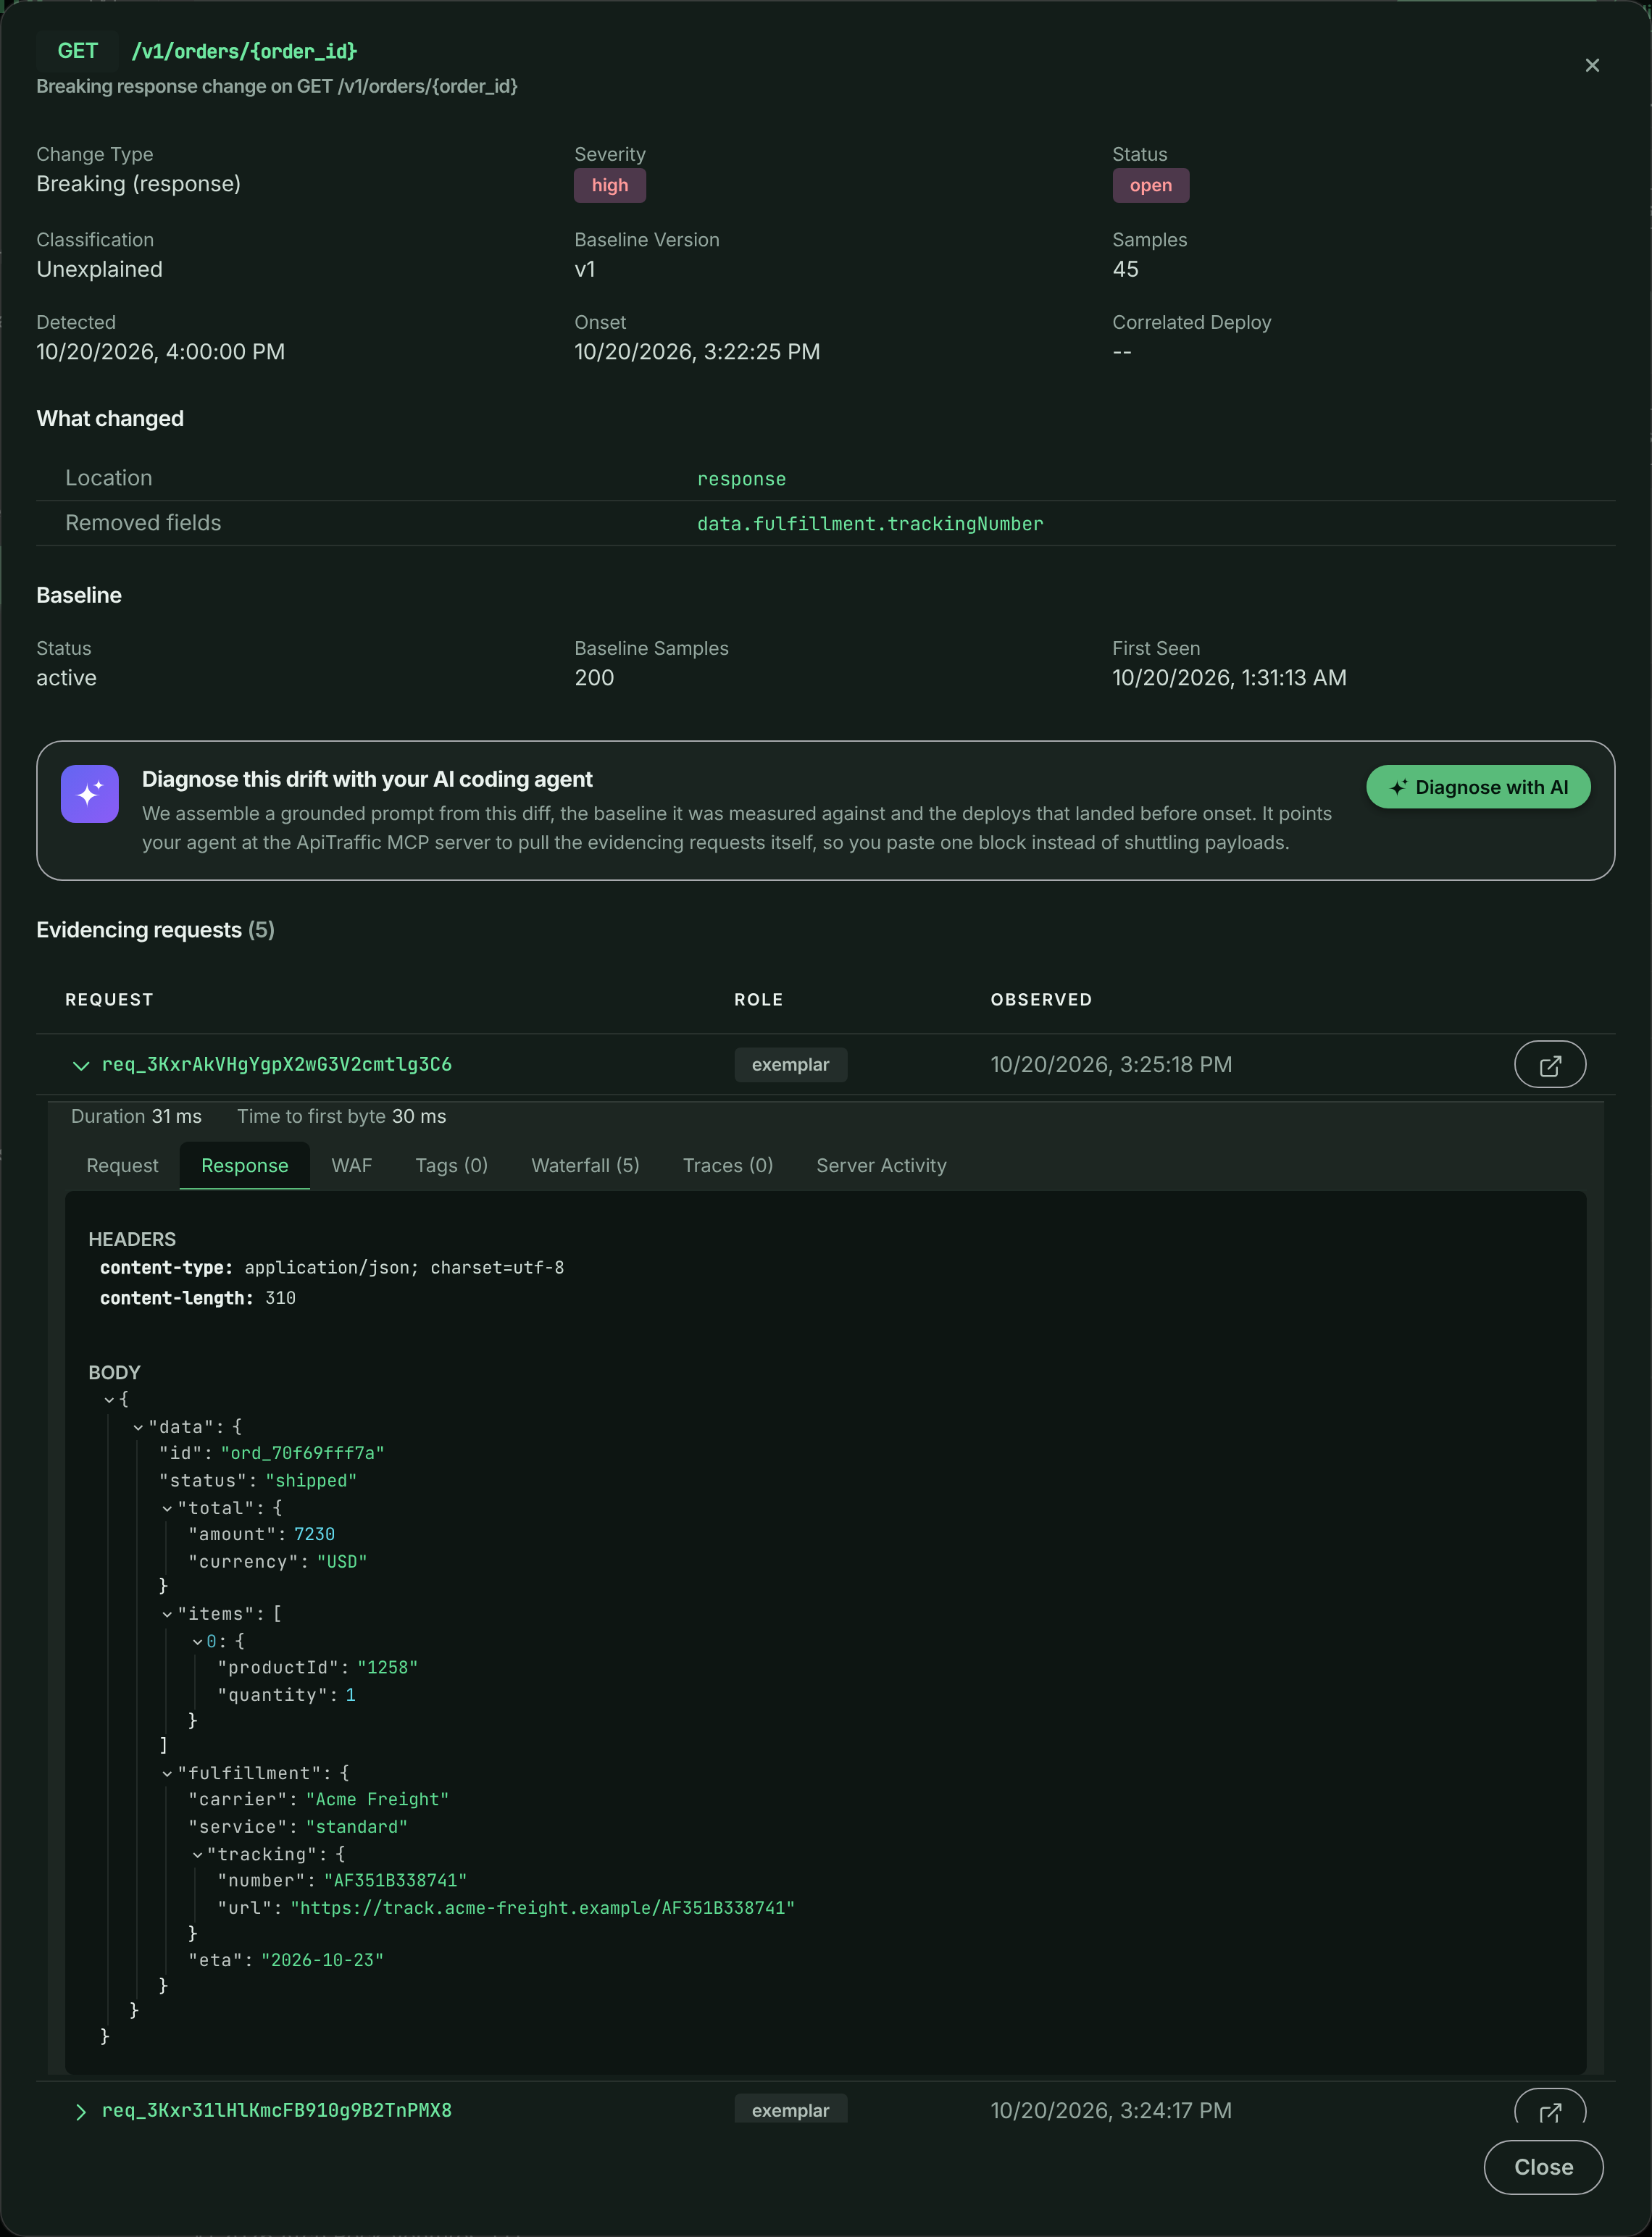Close the drift detail dialog with X icon

[x=1592, y=65]
